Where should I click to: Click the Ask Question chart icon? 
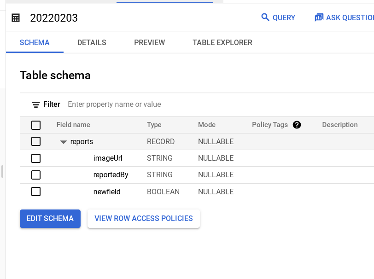319,17
